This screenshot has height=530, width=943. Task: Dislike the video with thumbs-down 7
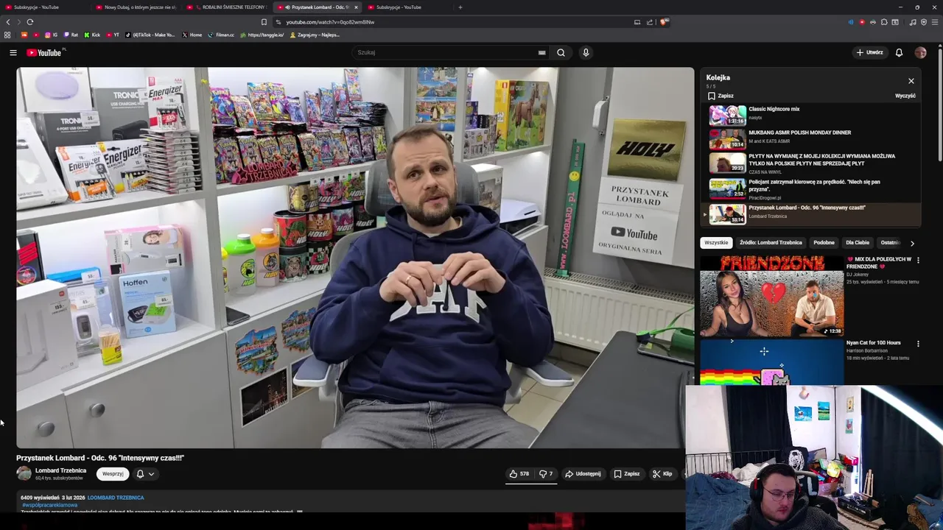point(546,474)
